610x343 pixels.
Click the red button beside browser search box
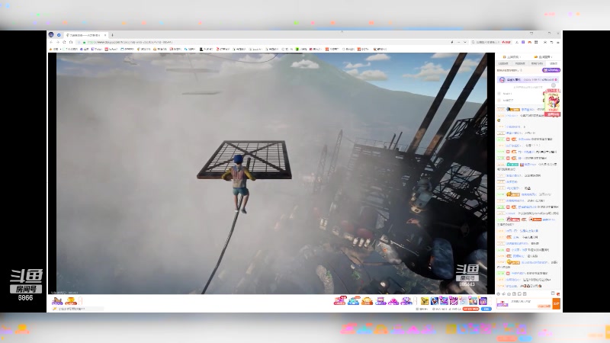click(x=506, y=42)
